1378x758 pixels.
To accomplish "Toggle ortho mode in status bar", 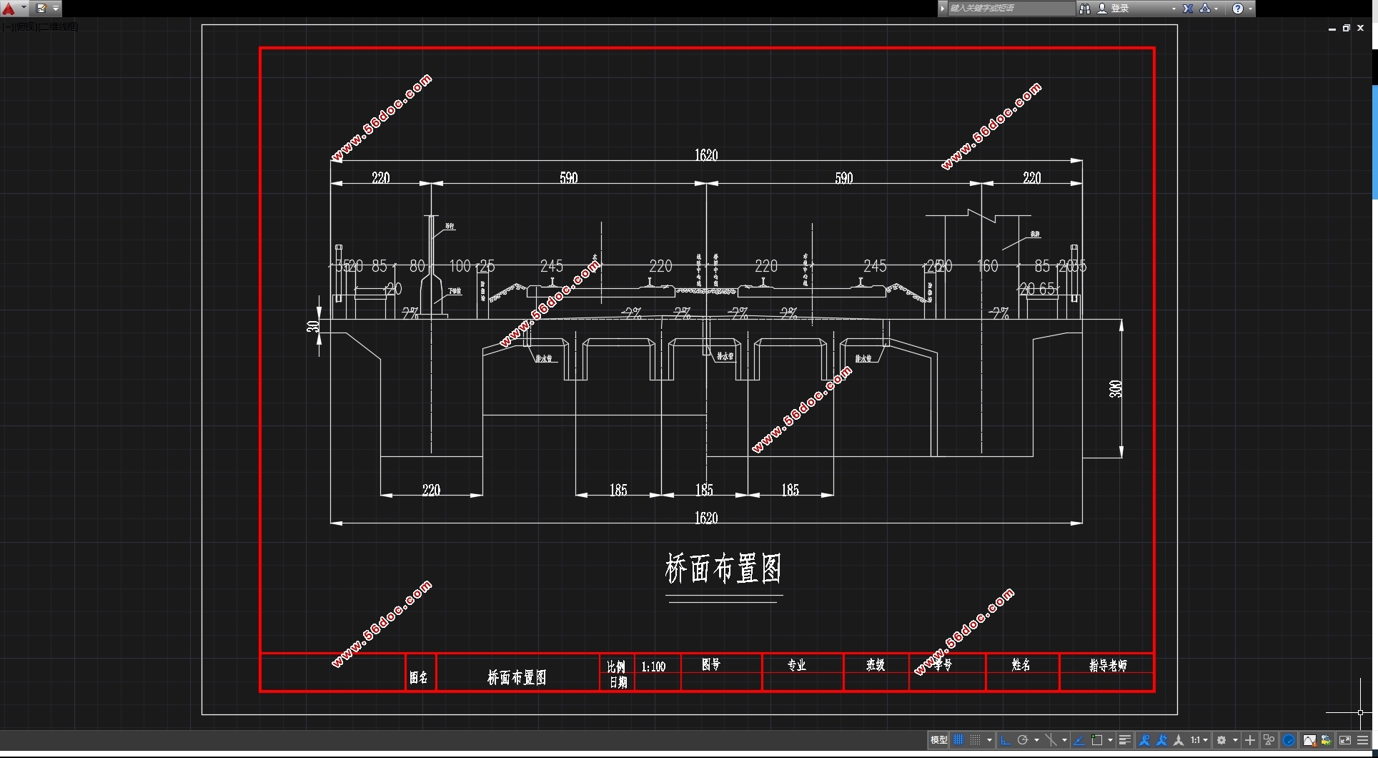I will tap(1006, 740).
